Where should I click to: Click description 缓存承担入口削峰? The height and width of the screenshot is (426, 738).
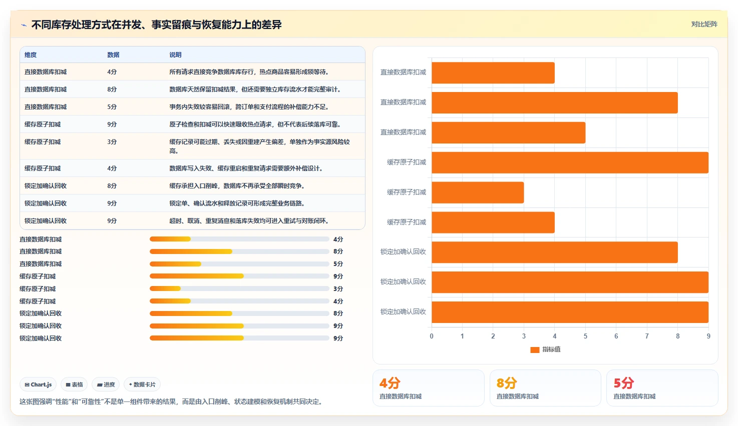[x=237, y=186]
